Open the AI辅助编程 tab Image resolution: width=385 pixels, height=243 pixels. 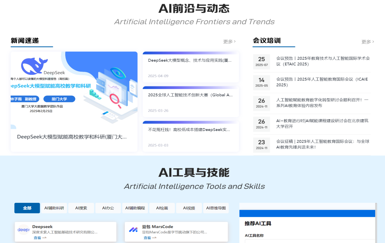(x=135, y=208)
